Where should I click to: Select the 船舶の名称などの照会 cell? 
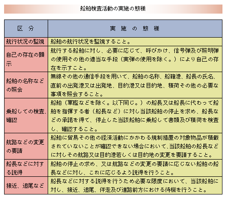coord(26,85)
